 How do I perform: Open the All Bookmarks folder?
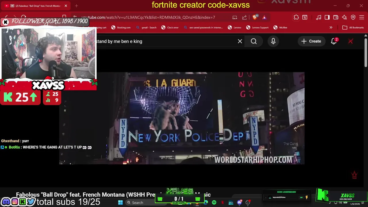[353, 27]
